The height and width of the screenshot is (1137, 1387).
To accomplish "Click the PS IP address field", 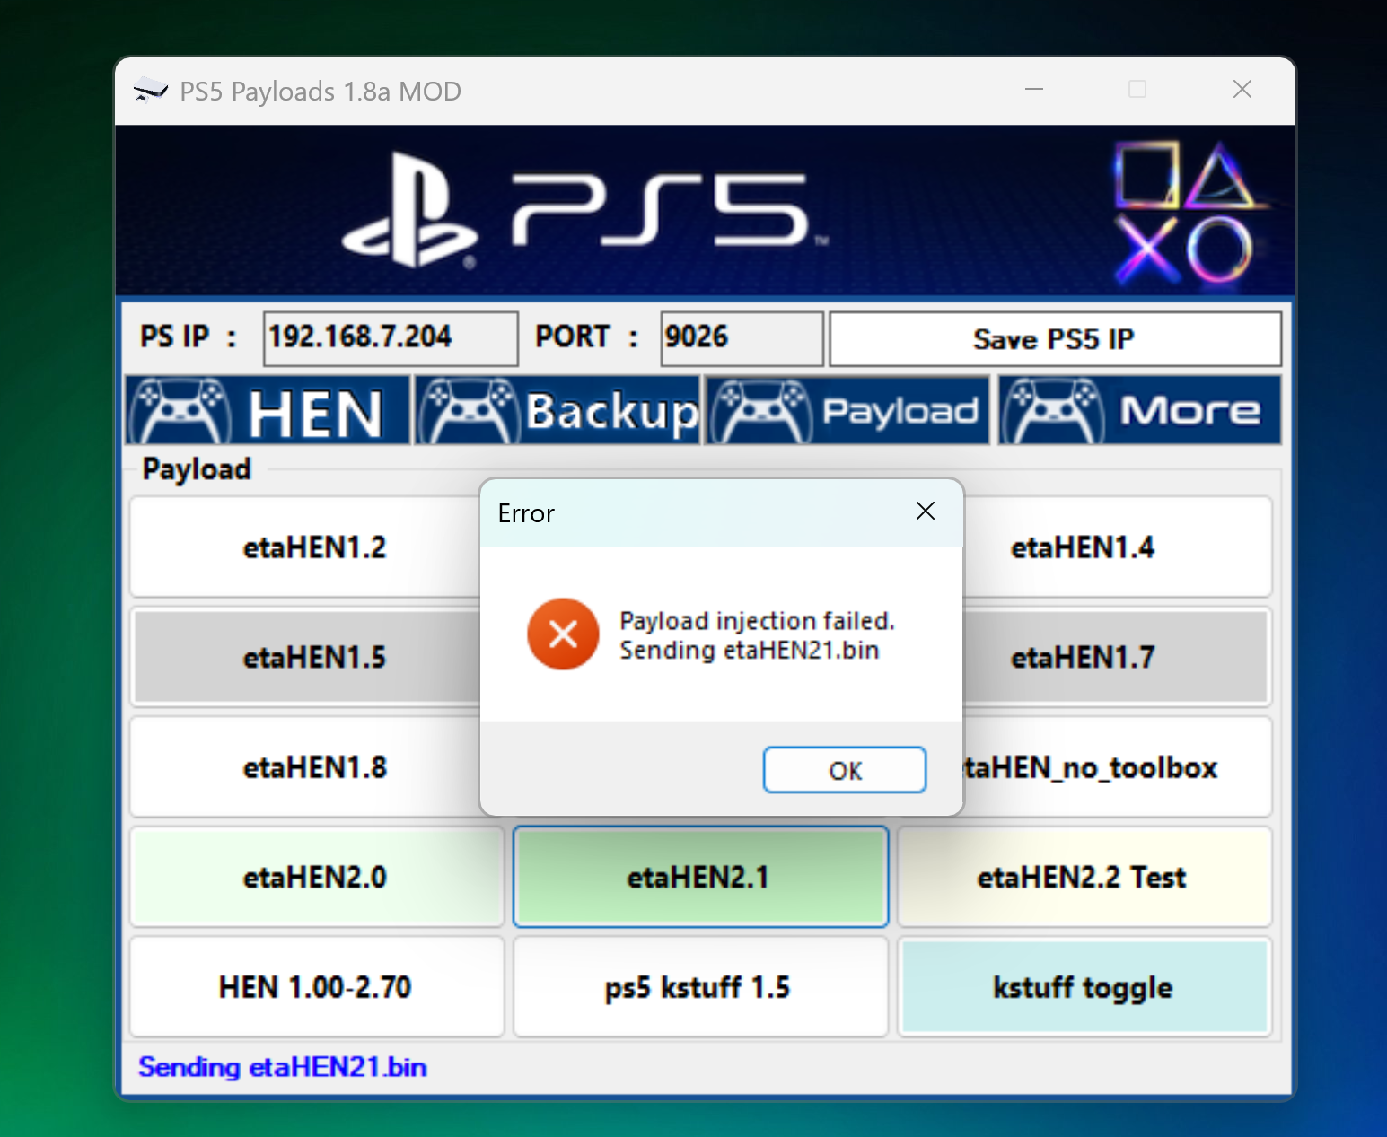I will (x=391, y=338).
